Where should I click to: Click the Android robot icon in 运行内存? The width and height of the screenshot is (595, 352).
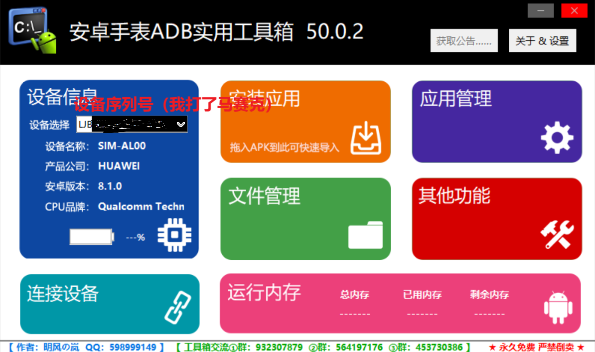tap(558, 306)
